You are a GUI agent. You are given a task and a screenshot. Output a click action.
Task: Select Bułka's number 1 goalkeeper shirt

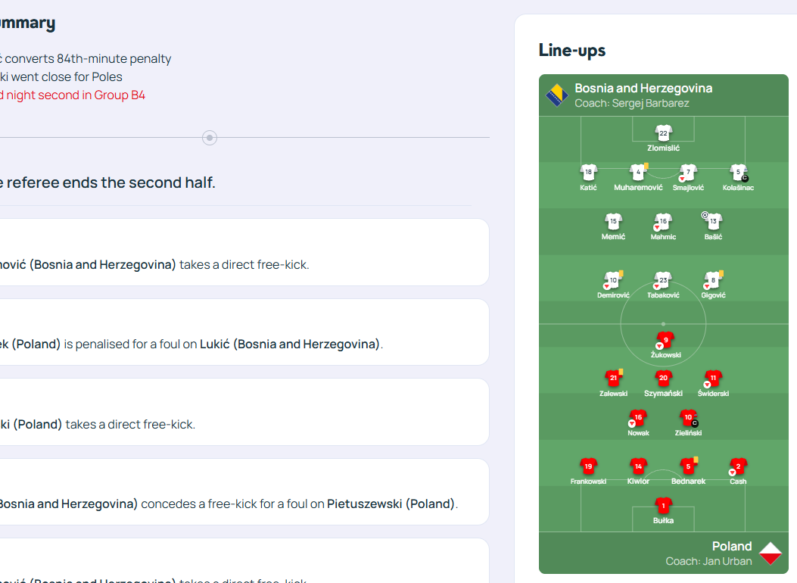point(663,506)
